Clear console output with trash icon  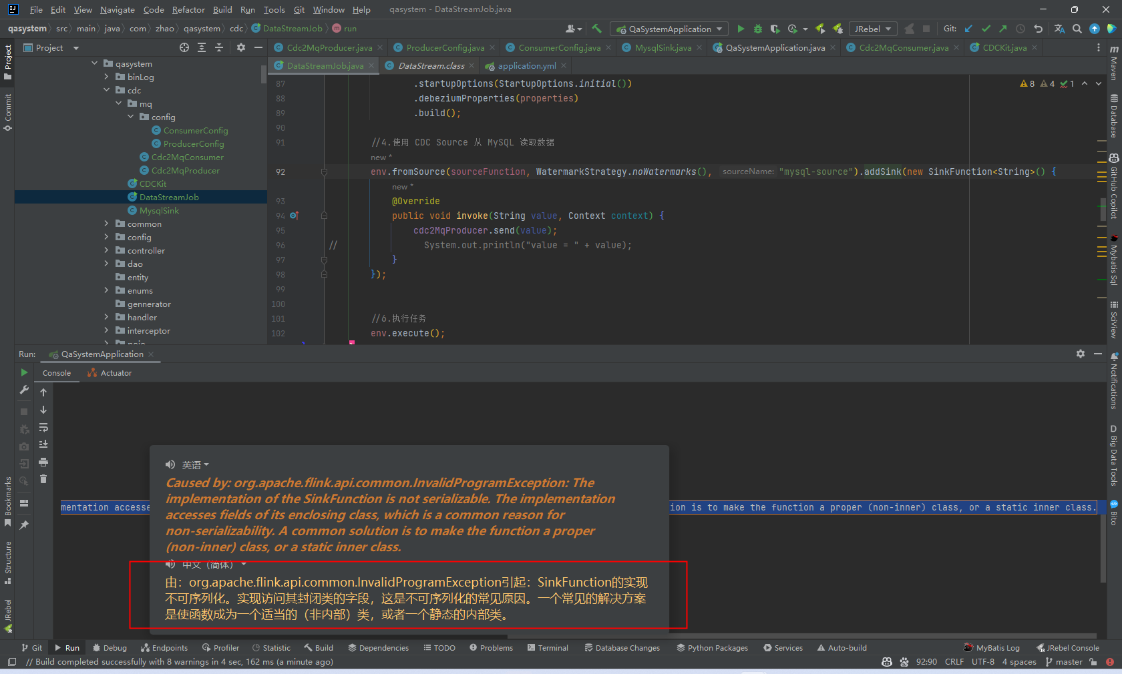pyautogui.click(x=43, y=479)
